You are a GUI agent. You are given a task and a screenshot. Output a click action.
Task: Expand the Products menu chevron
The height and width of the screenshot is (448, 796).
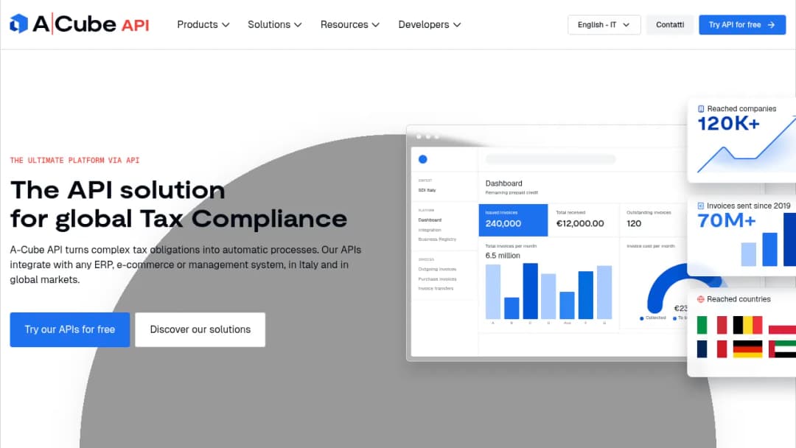point(226,25)
